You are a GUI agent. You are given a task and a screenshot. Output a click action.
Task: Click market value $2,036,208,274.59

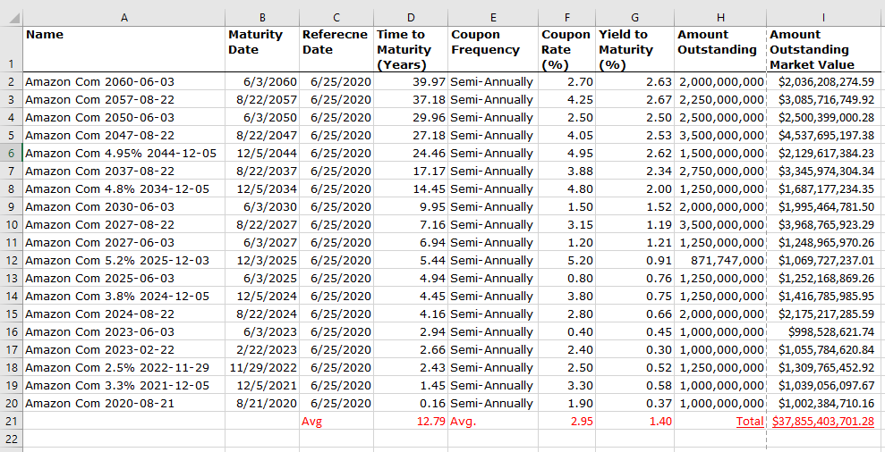pyautogui.click(x=823, y=81)
